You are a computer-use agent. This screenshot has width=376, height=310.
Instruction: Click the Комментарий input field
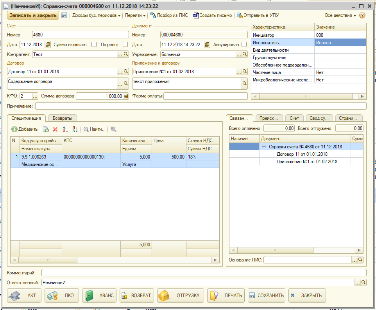(x=204, y=273)
